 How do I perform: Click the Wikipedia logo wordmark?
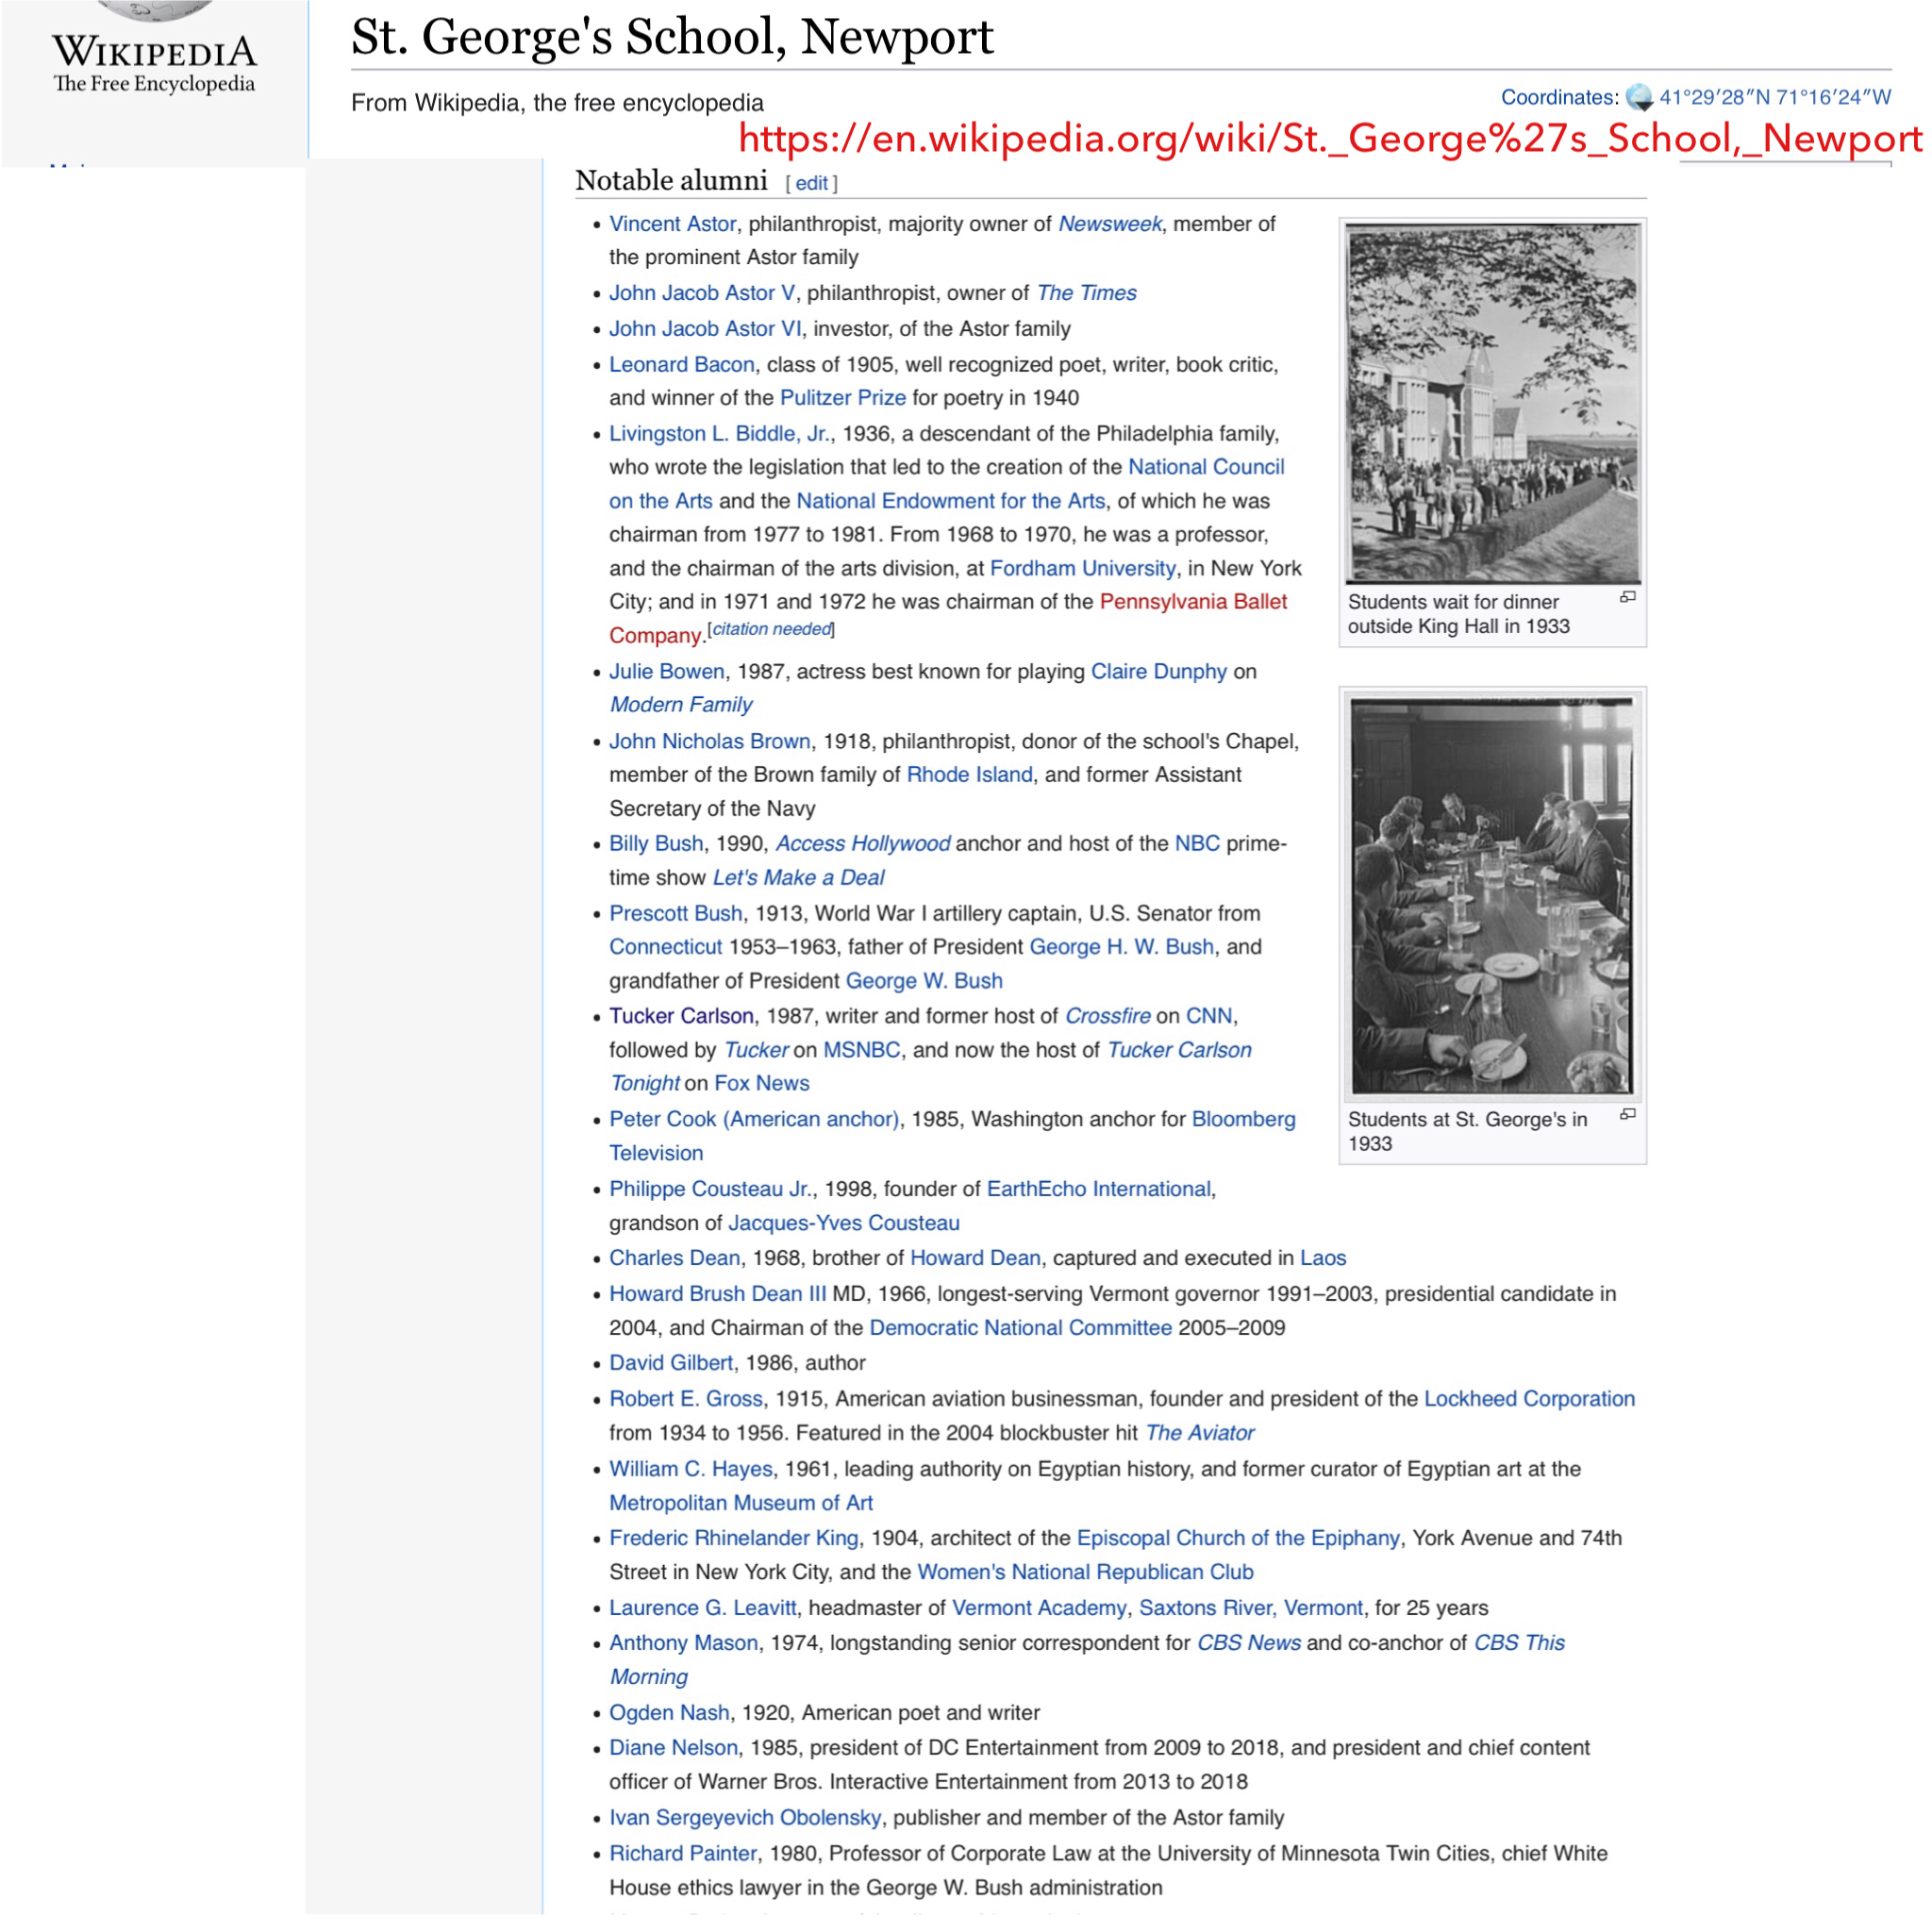[x=155, y=52]
